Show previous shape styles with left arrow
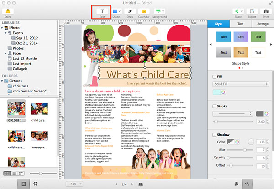Viewport: 274px width, 189px height. point(211,45)
